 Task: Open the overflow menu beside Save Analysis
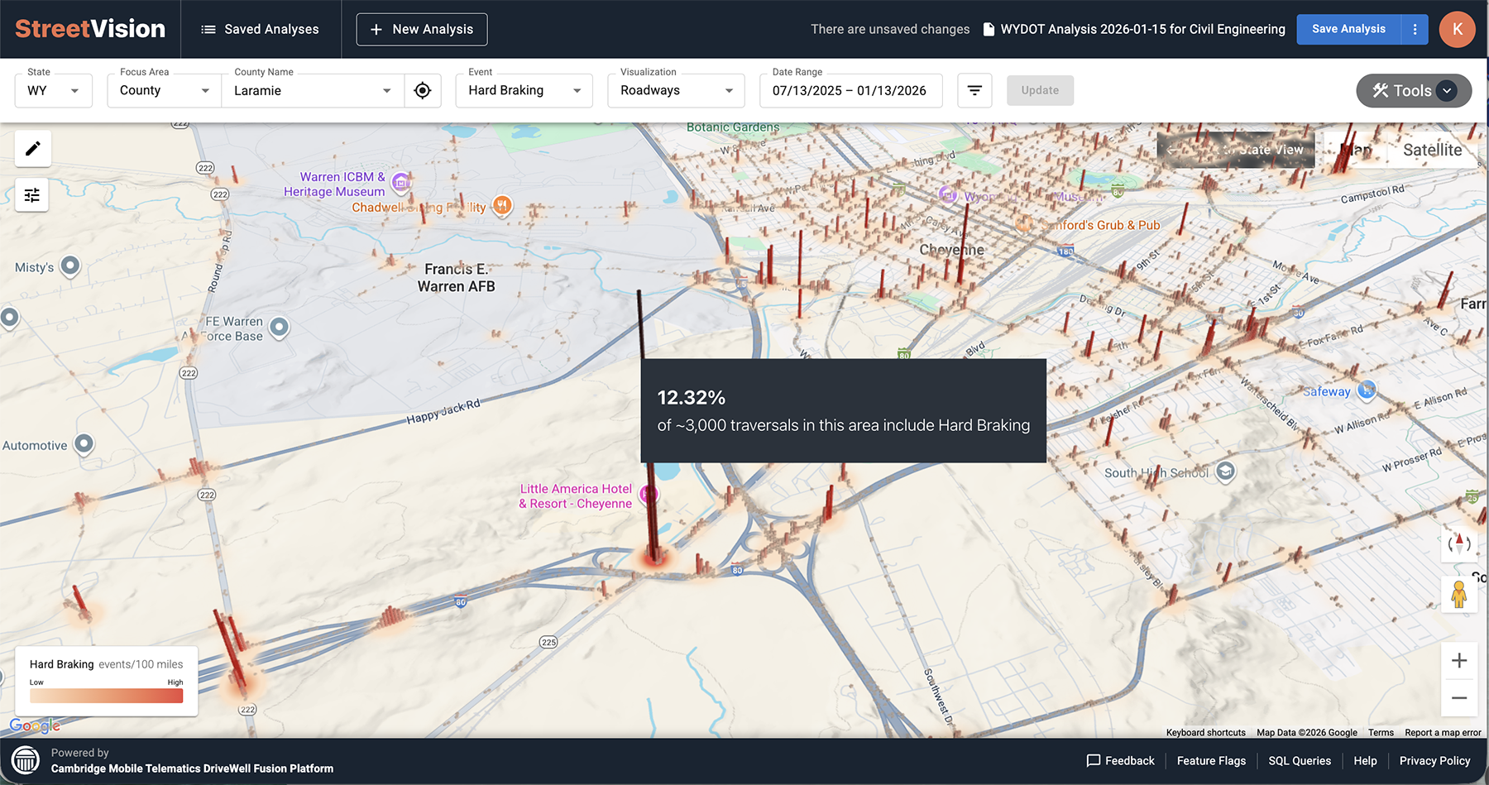coord(1415,28)
